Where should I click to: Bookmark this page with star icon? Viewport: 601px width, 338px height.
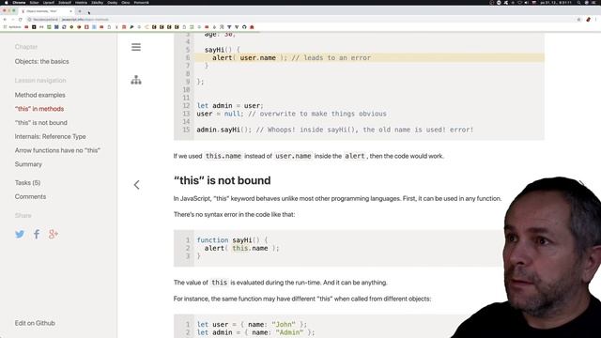pos(578,20)
